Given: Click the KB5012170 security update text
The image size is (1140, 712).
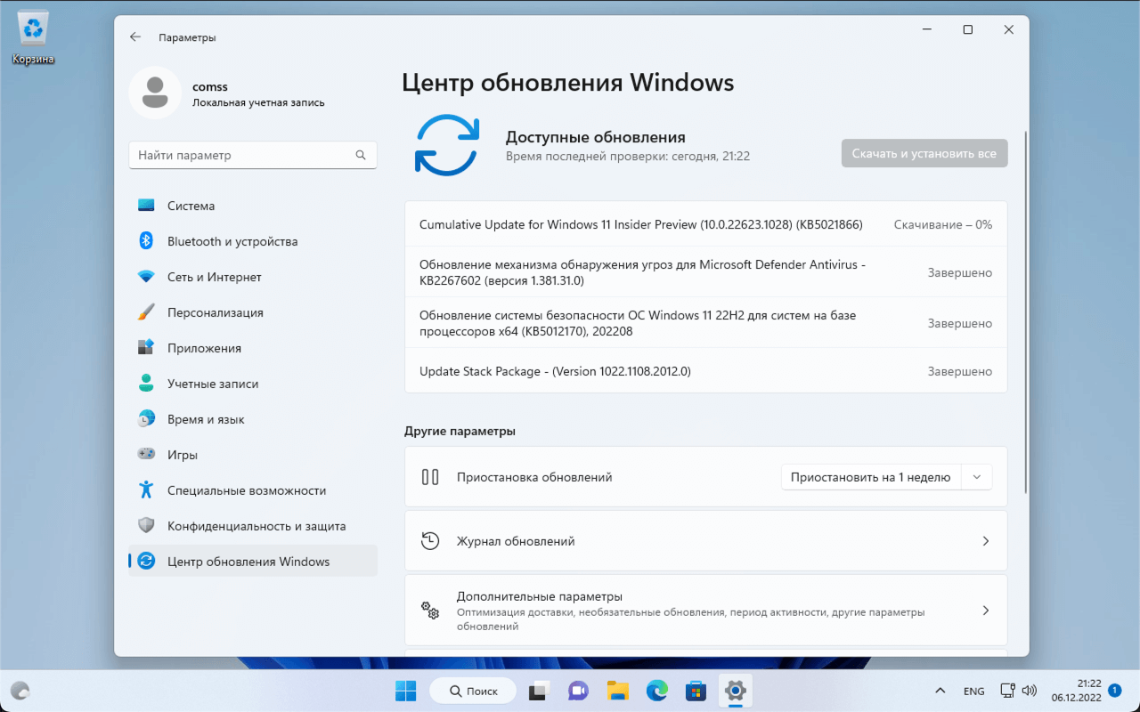Looking at the screenshot, I should pyautogui.click(x=638, y=323).
